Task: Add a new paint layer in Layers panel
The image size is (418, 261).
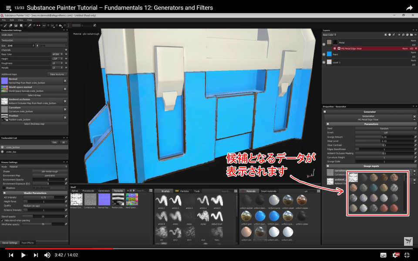Action: [399, 35]
